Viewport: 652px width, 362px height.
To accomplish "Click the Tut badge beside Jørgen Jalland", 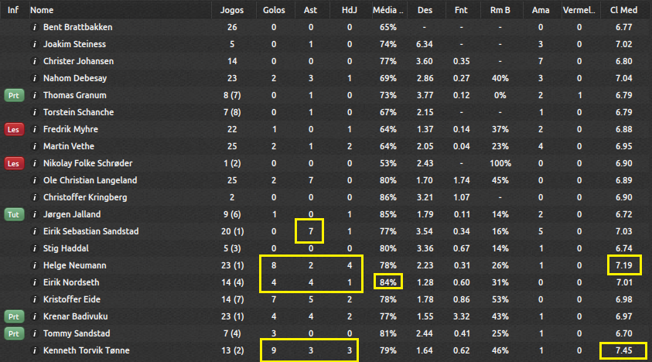I will (13, 214).
